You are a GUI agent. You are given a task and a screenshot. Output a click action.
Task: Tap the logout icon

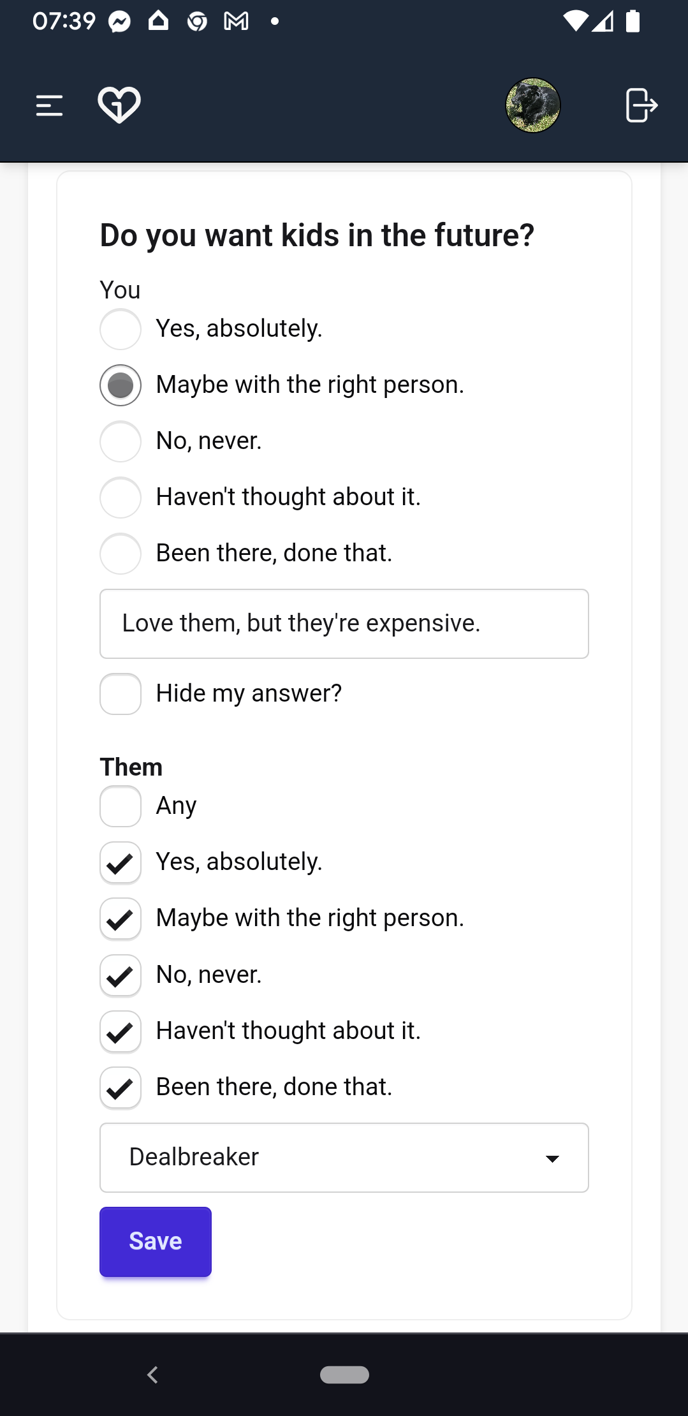(x=641, y=105)
